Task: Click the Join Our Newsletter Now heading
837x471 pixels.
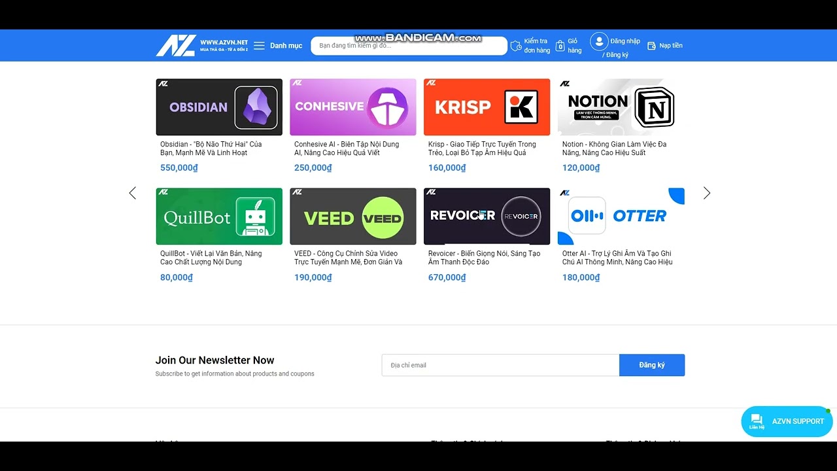Action: tap(215, 360)
